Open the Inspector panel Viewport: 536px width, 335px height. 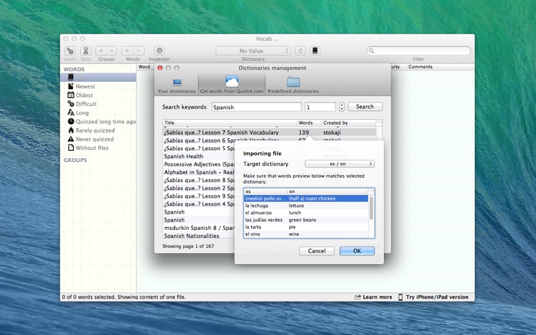pyautogui.click(x=159, y=51)
